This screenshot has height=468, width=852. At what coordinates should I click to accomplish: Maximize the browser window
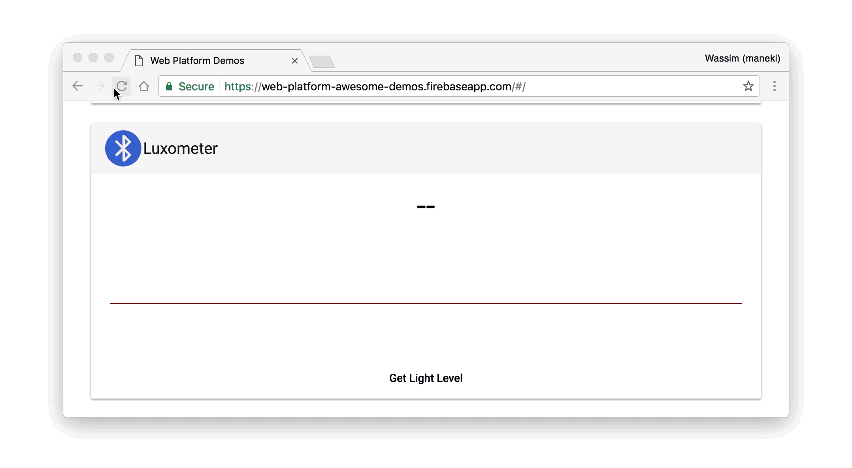pyautogui.click(x=109, y=58)
